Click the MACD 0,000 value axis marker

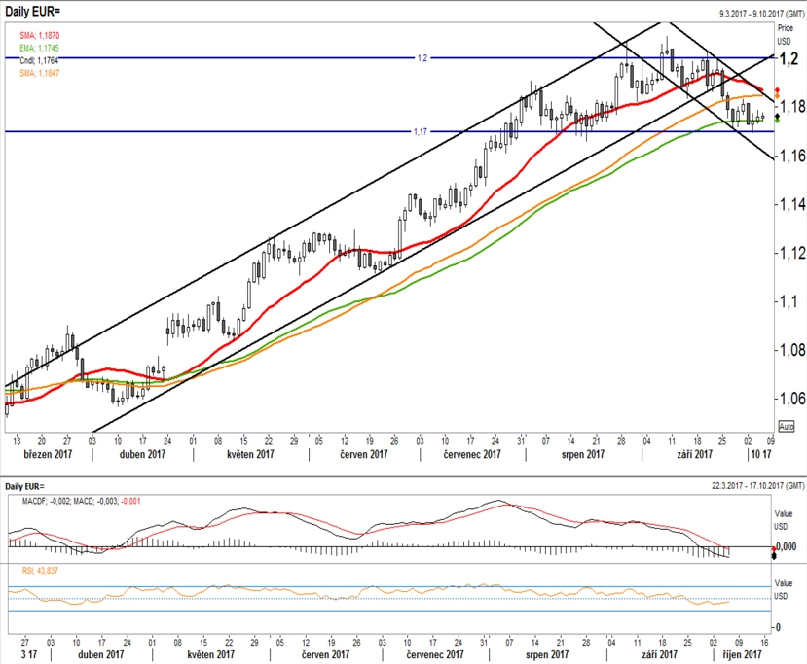(786, 546)
